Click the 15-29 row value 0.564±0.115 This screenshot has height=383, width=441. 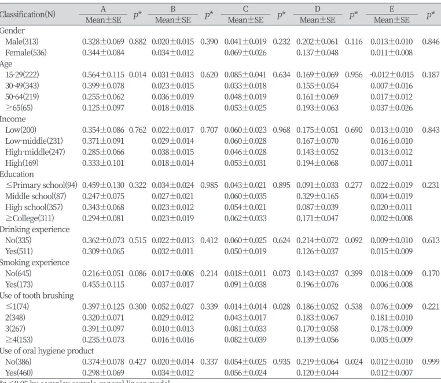[x=103, y=75]
